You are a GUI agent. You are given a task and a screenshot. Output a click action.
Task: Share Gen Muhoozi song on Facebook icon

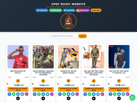(9, 94)
